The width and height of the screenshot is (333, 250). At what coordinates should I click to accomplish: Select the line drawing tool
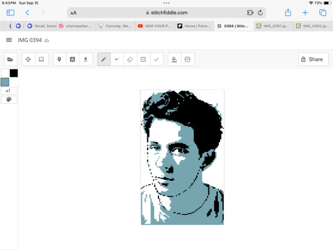(x=117, y=59)
